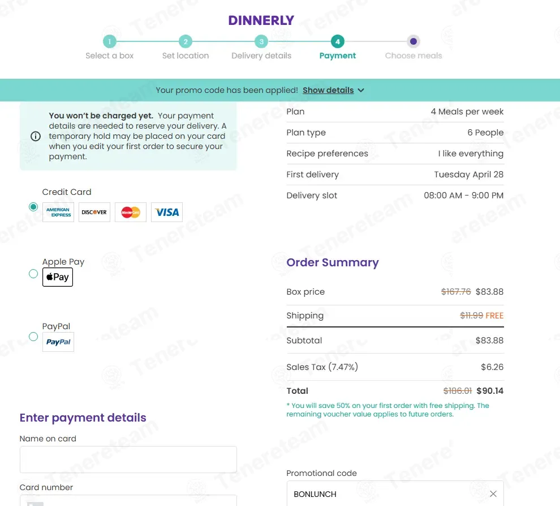Go to step 3 circle Delivery details

(x=261, y=41)
